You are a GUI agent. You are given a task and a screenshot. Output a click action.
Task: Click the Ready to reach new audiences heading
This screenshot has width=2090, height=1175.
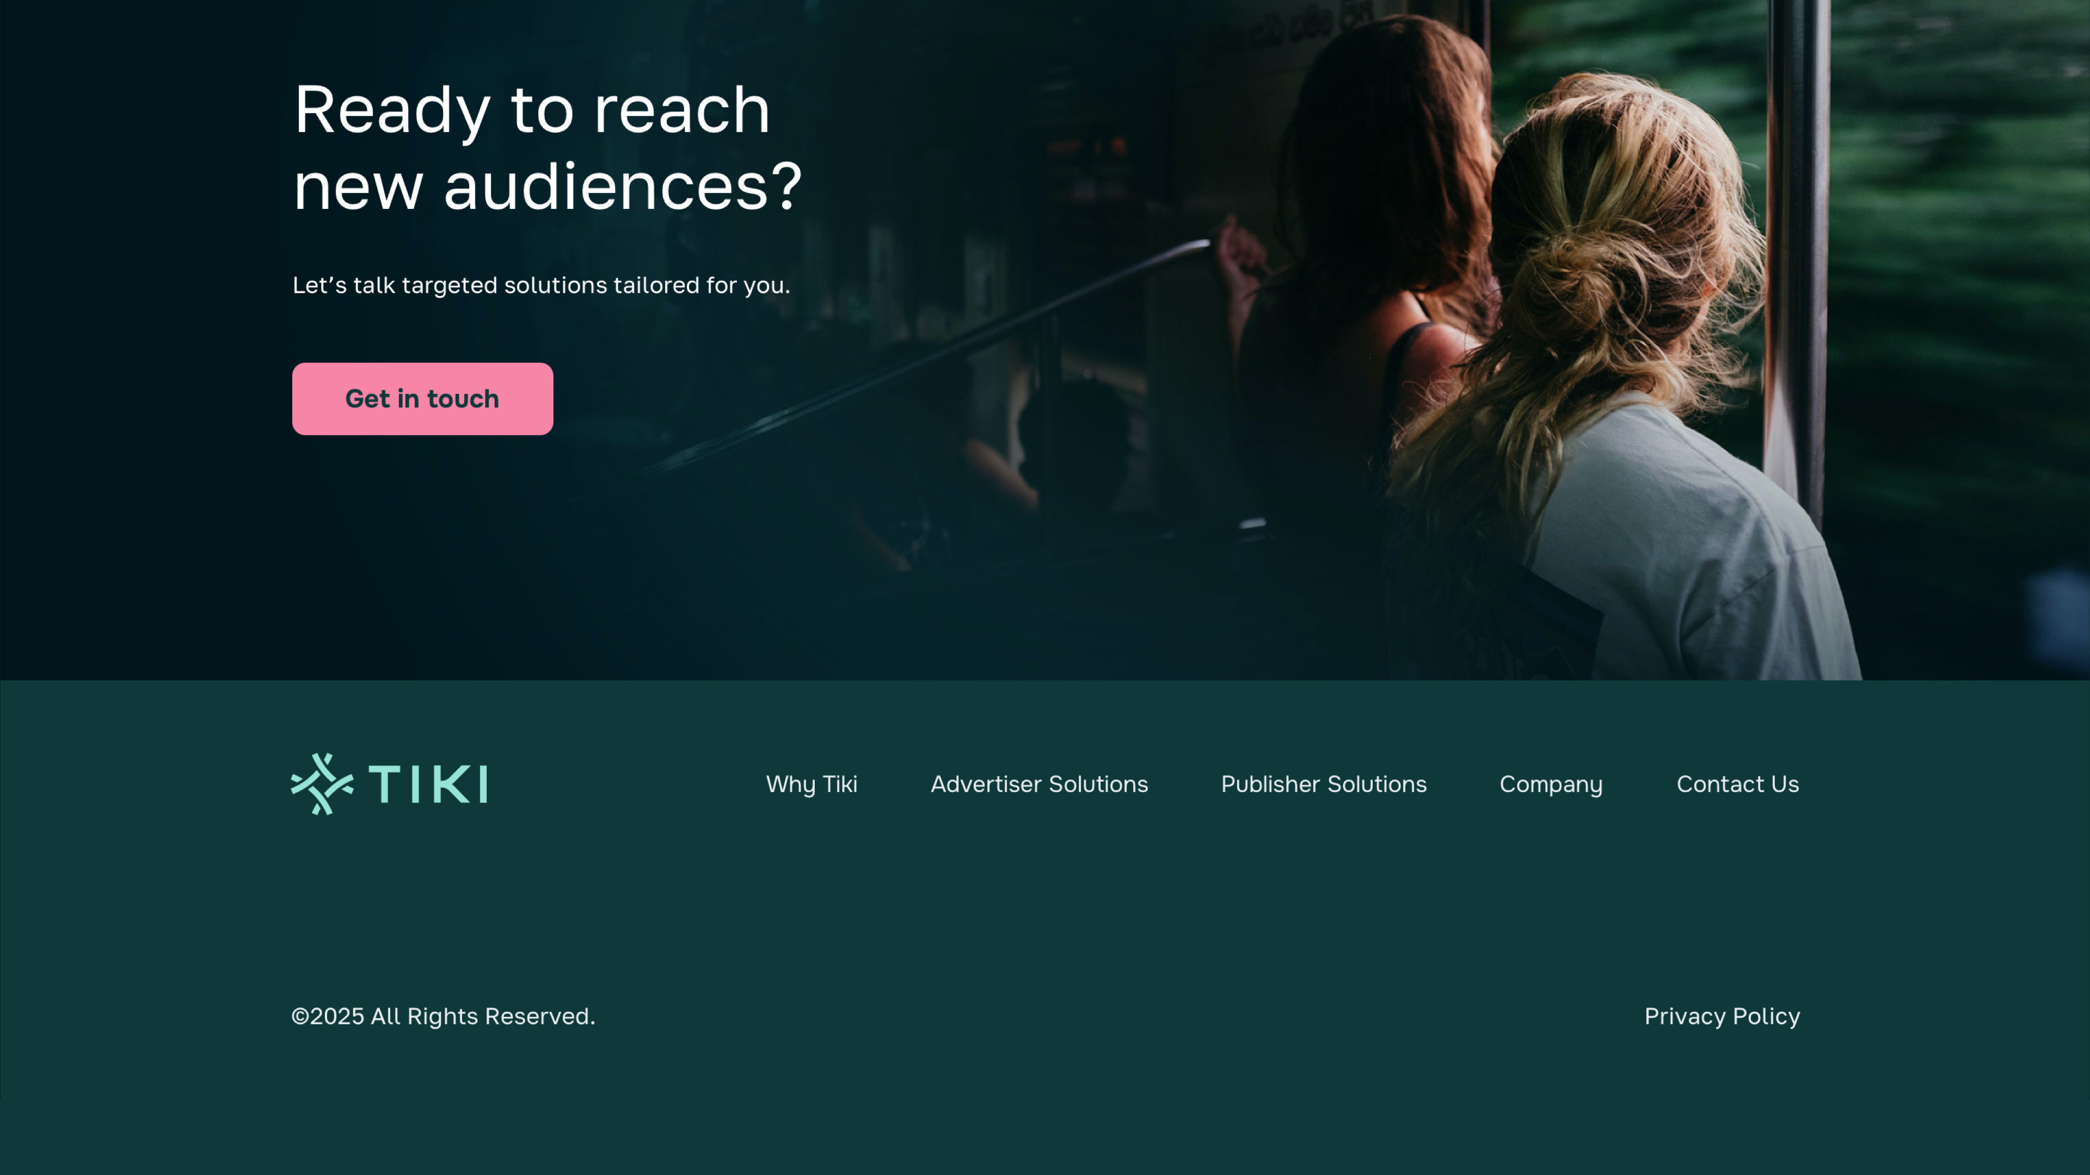tap(548, 147)
